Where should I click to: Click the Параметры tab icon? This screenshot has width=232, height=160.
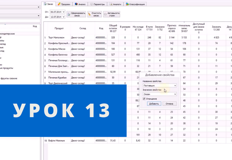(92, 4)
